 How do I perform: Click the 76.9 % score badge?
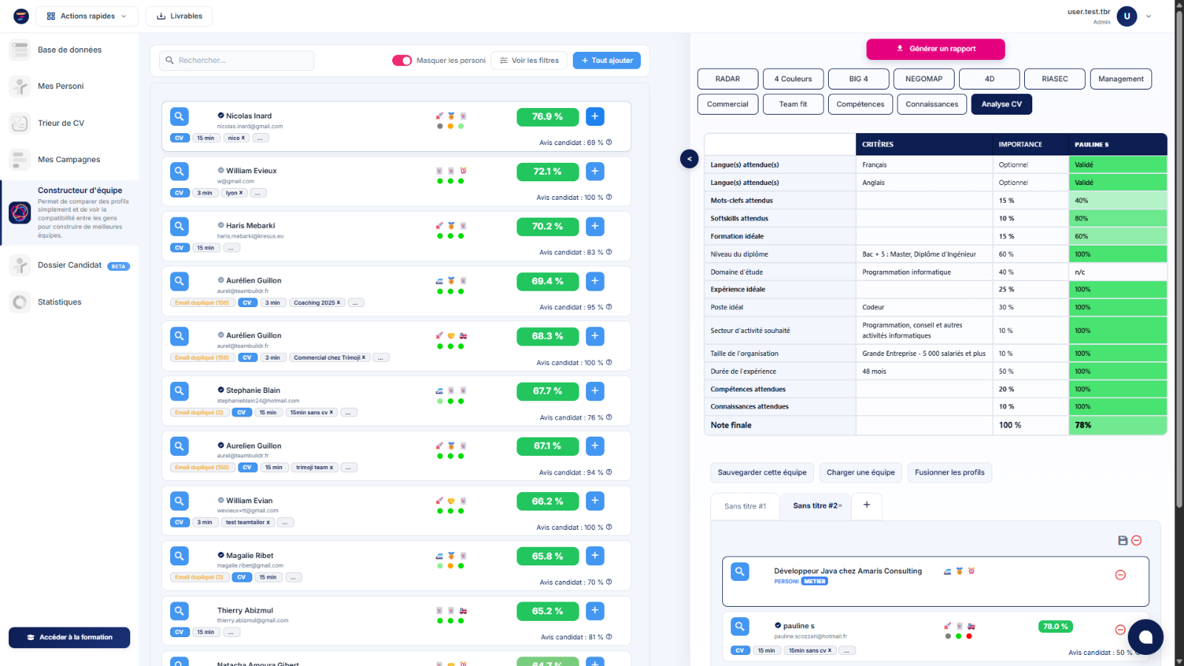[548, 117]
